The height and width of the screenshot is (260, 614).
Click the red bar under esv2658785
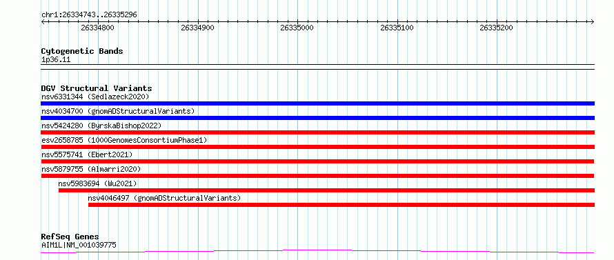click(x=317, y=147)
